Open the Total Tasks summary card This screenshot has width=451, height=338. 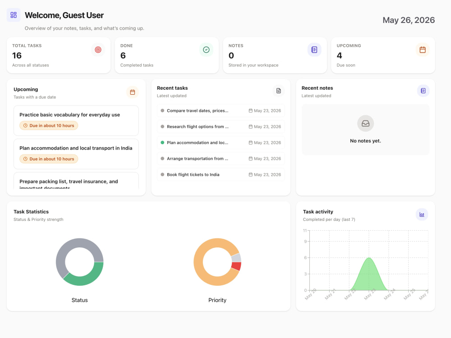(59, 55)
